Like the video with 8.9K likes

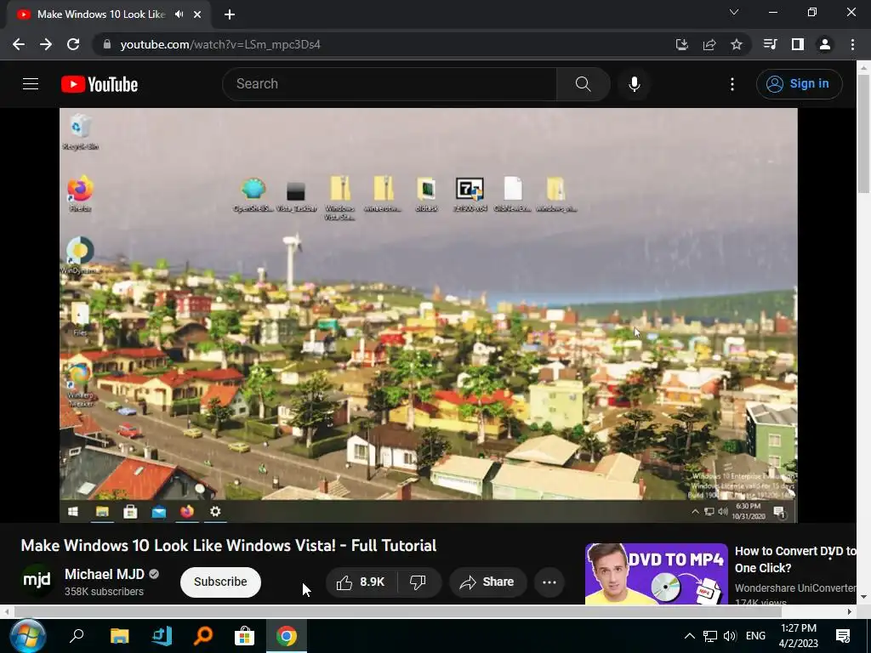[361, 582]
